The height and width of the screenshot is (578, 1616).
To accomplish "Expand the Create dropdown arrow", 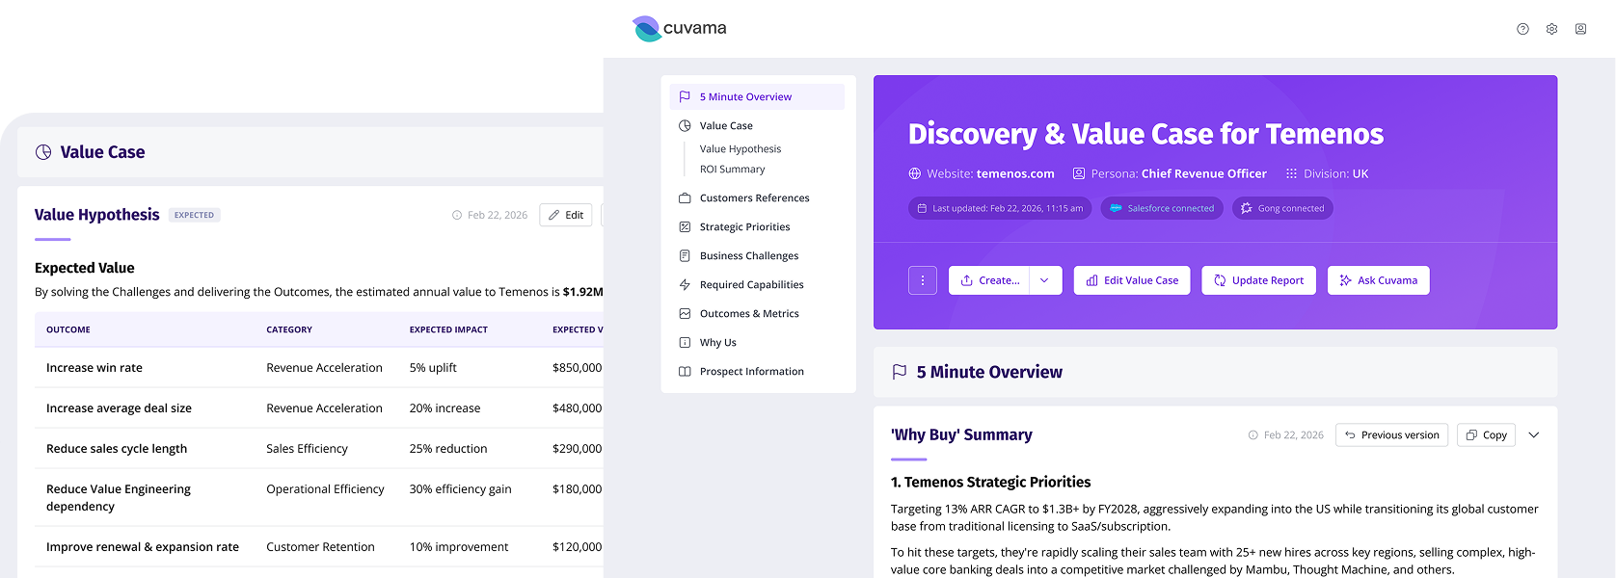I will tap(1045, 280).
